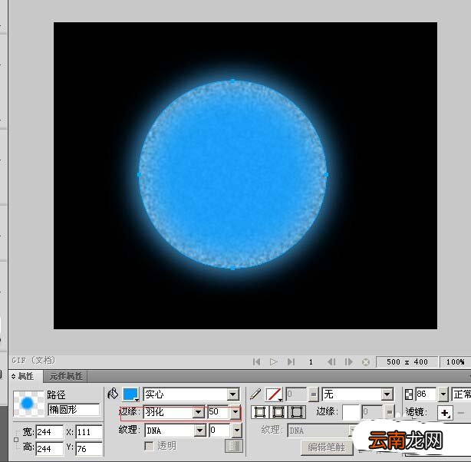Click the pencil stroke icon
Viewport: 471px width, 462px height.
pos(255,394)
